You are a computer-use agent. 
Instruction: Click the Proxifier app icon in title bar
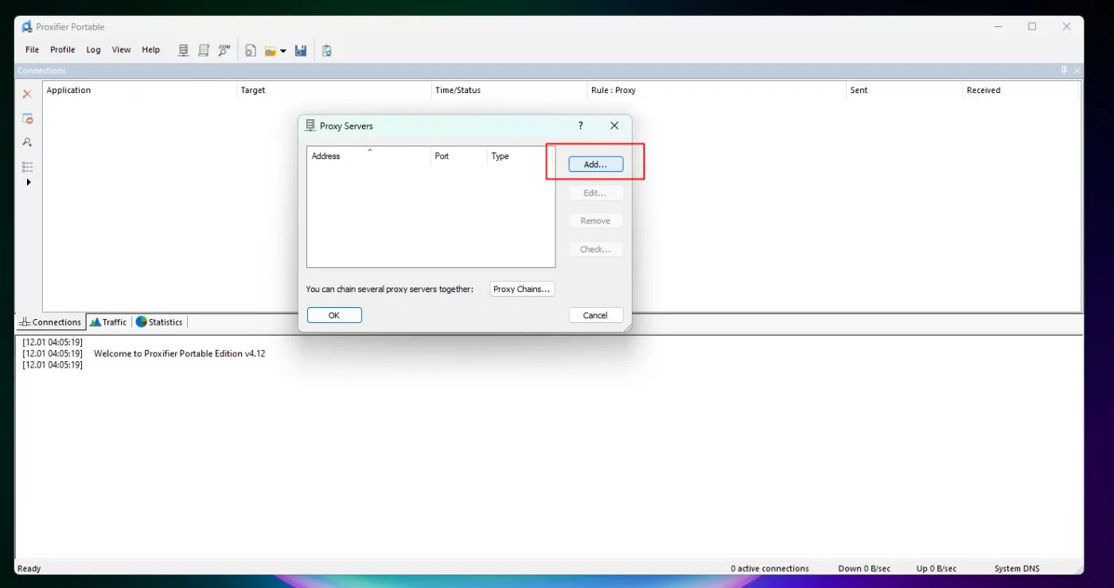(x=27, y=27)
